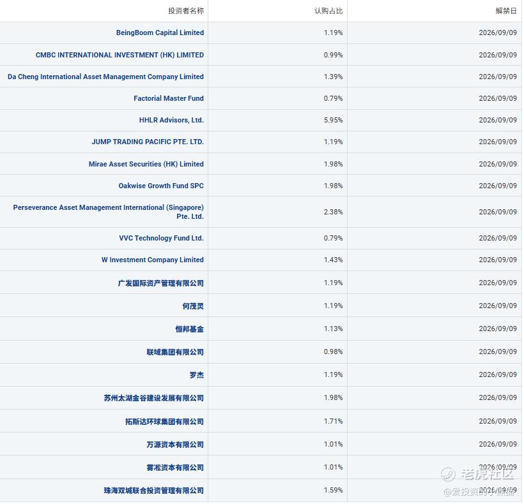This screenshot has height=504, width=524.
Task: Select the 0.98% value for 联域集团
Action: click(333, 352)
